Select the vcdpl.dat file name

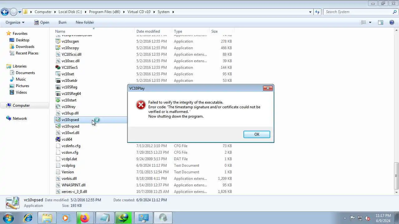69,159
